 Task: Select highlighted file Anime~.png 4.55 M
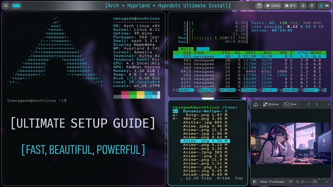(205, 141)
